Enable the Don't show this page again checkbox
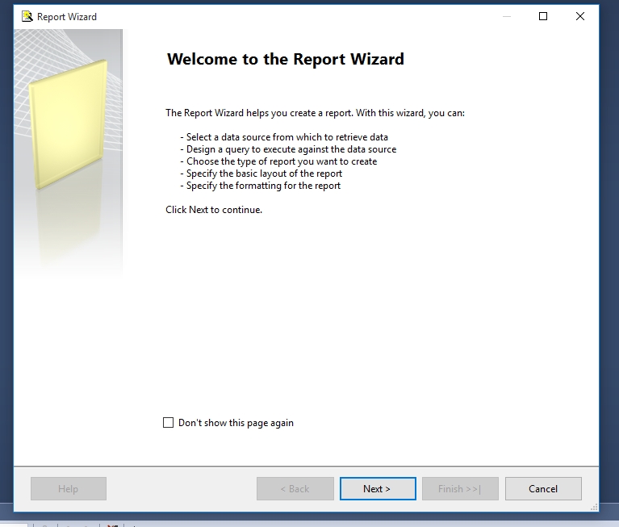This screenshot has height=527, width=619. pyautogui.click(x=169, y=422)
